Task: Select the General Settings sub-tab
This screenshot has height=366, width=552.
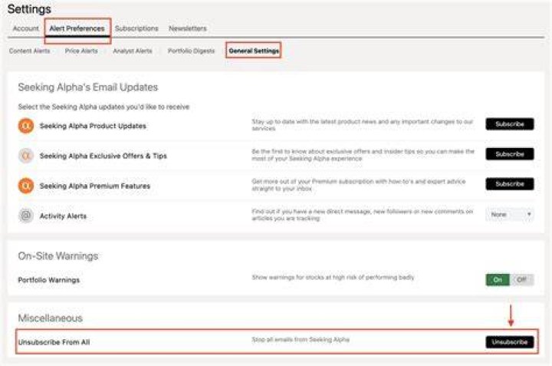Action: pyautogui.click(x=254, y=51)
